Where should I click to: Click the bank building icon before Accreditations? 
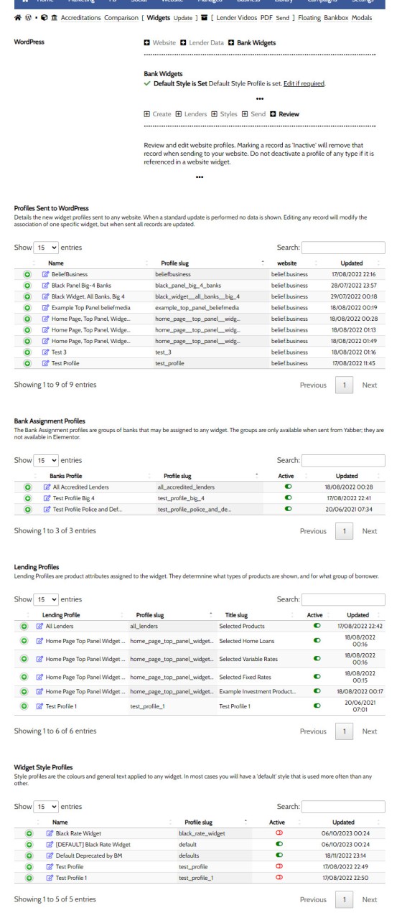(x=55, y=17)
